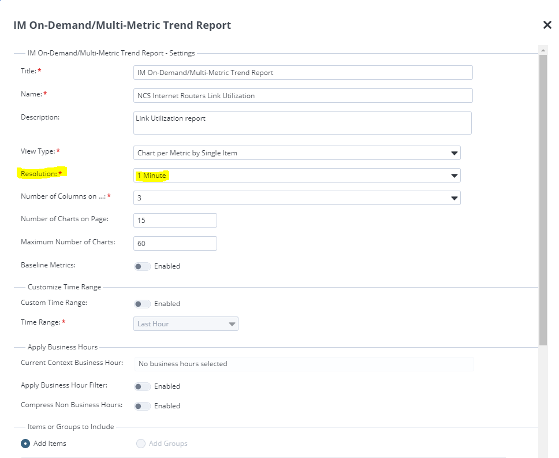
Task: Select the Add Groups radio button
Action: coord(140,444)
